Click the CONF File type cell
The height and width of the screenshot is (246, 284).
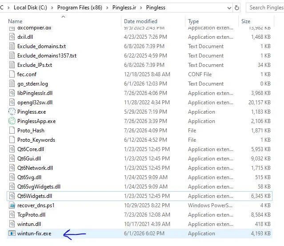coord(200,74)
